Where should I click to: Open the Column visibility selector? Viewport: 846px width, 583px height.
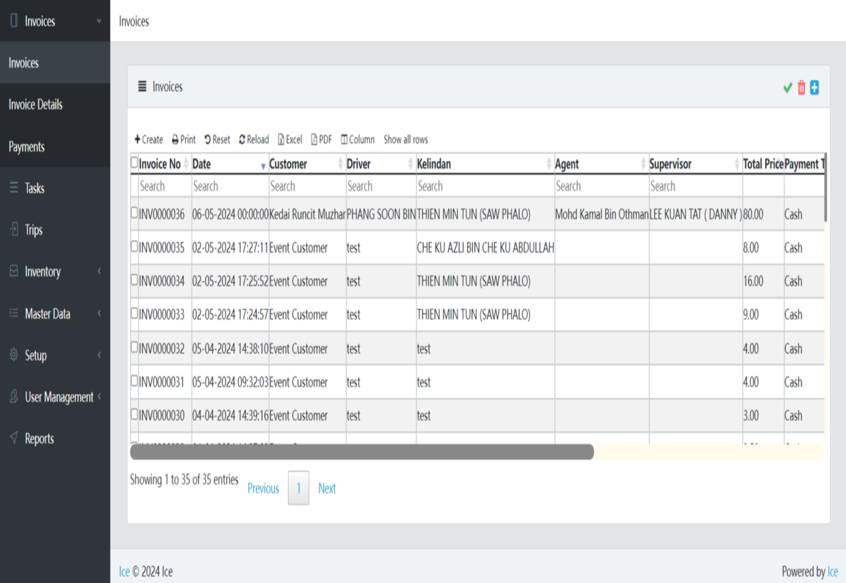point(357,140)
